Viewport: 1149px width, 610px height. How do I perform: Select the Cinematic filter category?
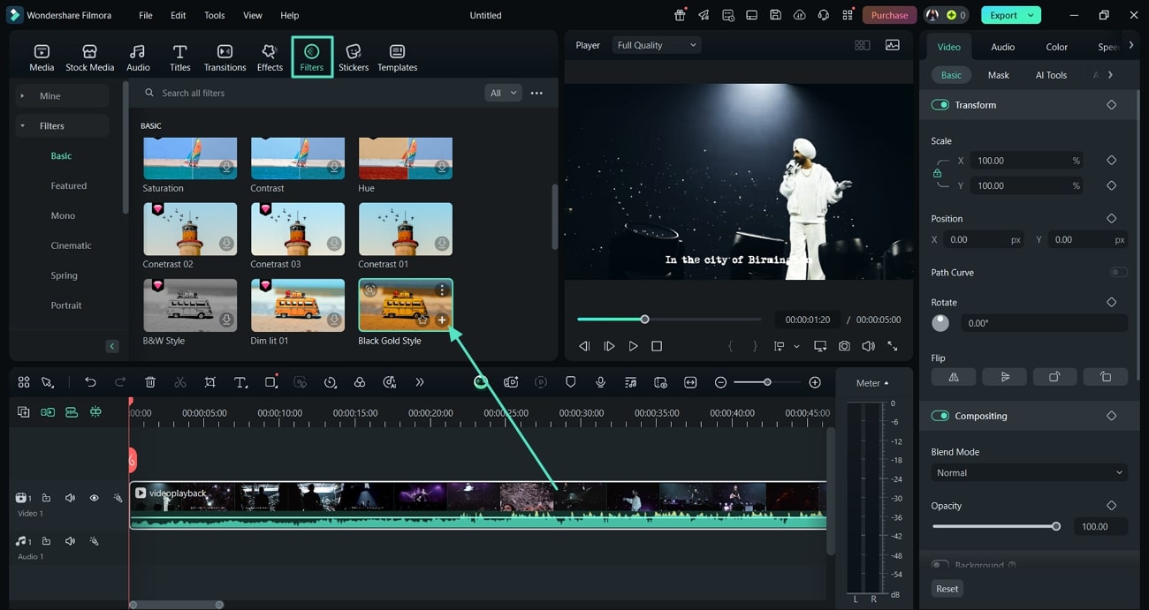71,245
